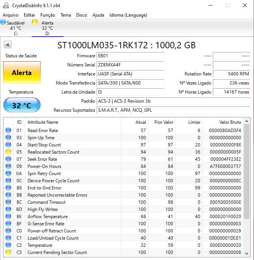Click status orb for G-Sense Error Rate
254x260 pixels.
point(8,223)
